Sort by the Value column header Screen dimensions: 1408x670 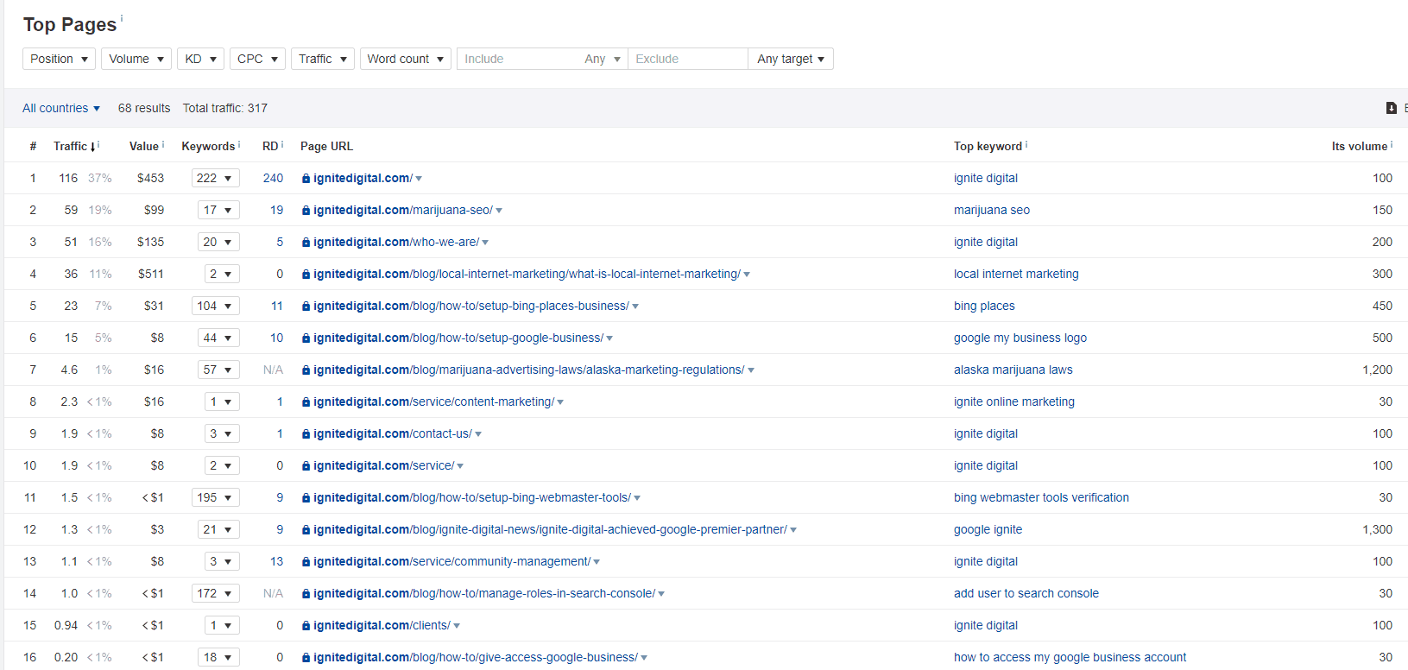[x=144, y=146]
